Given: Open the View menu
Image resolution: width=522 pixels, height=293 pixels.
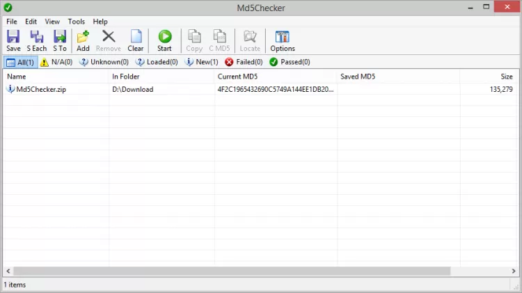Looking at the screenshot, I should pyautogui.click(x=52, y=22).
